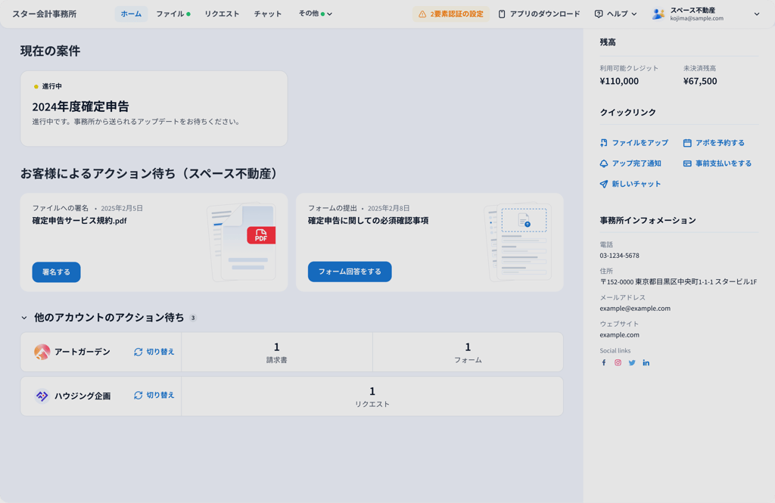Screen dimensions: 775x503
Task: Click the 署名する button
Action: tap(56, 272)
